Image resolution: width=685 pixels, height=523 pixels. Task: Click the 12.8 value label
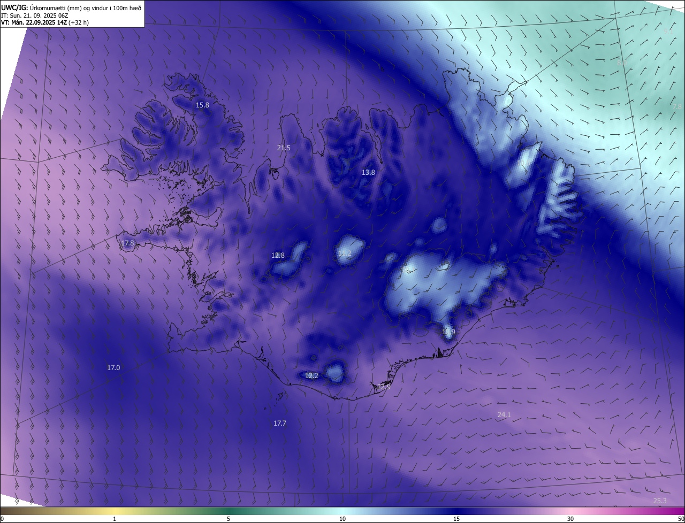click(x=278, y=256)
